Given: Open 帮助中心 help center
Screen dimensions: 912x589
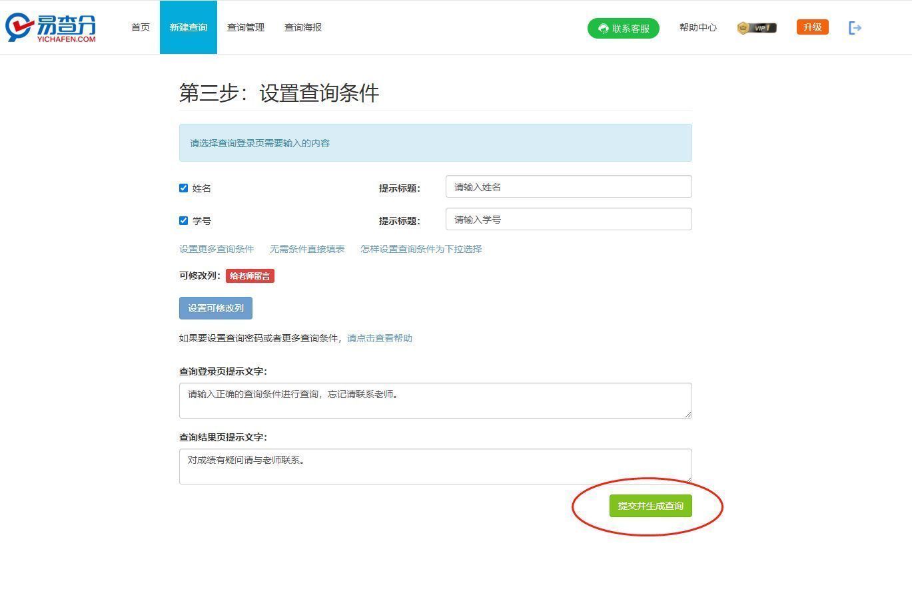Looking at the screenshot, I should 698,27.
